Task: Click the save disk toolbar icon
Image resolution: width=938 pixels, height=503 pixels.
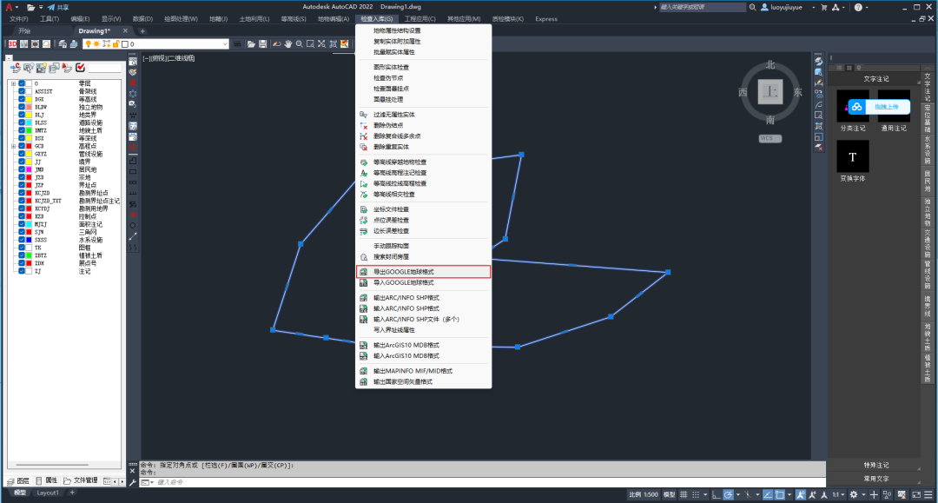Action: coord(262,44)
